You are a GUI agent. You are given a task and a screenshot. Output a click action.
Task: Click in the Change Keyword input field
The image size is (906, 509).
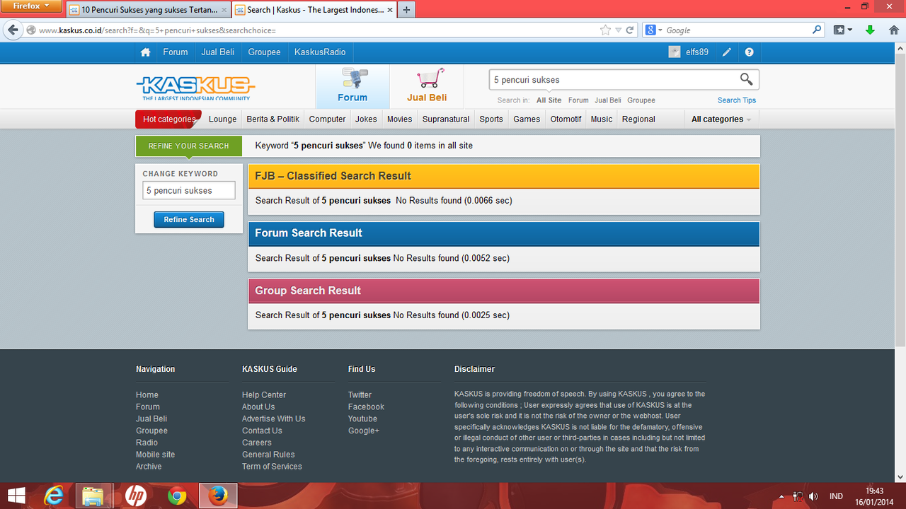pos(189,190)
